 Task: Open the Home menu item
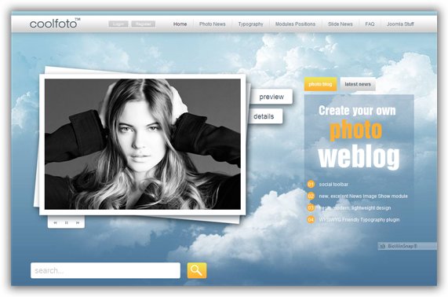point(180,24)
